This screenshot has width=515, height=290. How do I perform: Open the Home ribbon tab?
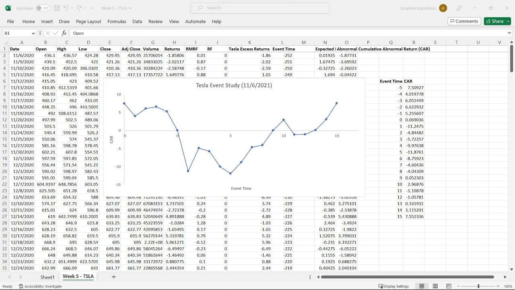[29, 21]
